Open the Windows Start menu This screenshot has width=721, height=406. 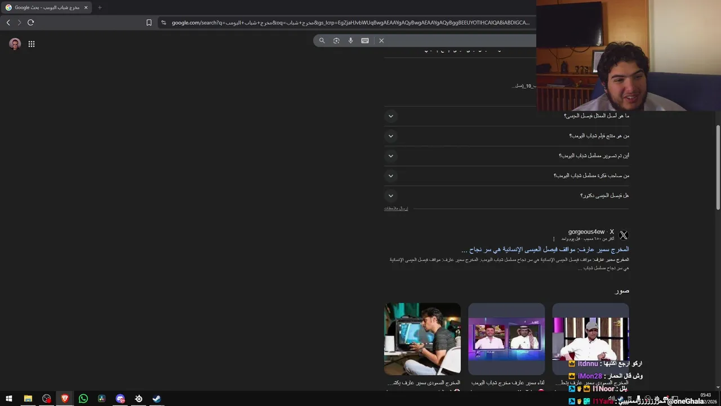pos(9,399)
